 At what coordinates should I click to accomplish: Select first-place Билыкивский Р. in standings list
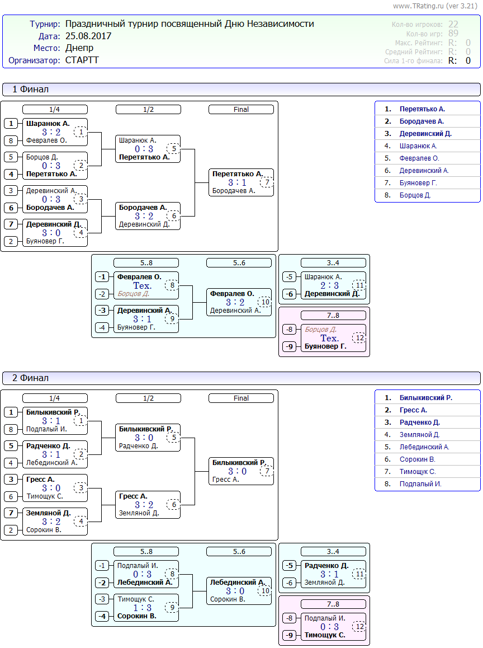425,398
